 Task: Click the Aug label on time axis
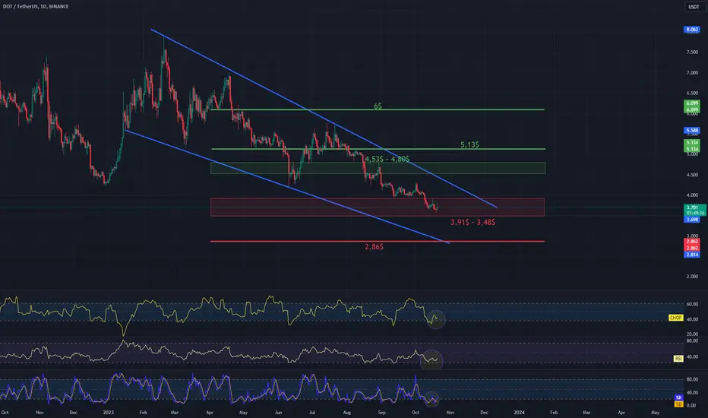(346, 412)
